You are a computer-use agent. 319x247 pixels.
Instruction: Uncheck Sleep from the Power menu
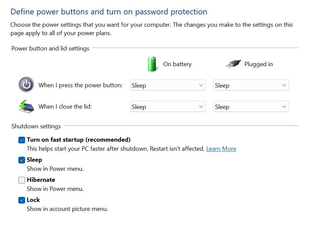(22, 160)
